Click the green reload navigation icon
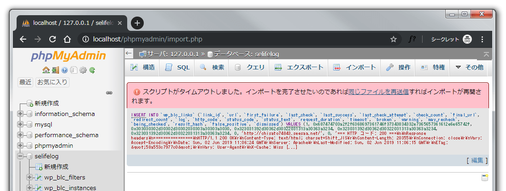The width and height of the screenshot is (506, 191). click(92, 70)
